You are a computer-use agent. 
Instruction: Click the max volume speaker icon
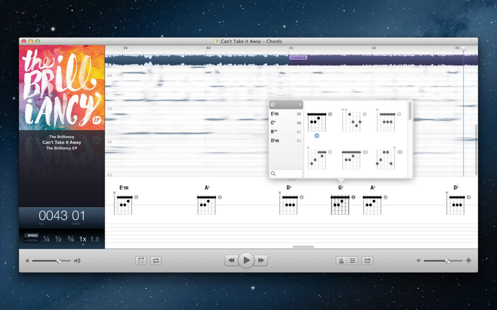tap(77, 261)
